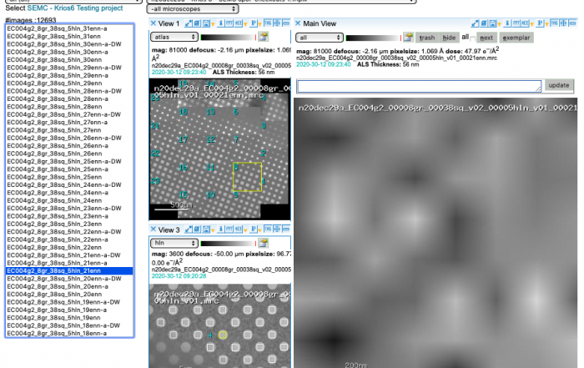
Task: Click the View 1 FFT icon
Action: [x=229, y=23]
